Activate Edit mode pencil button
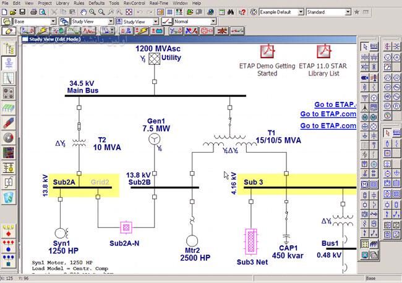 click(9, 30)
